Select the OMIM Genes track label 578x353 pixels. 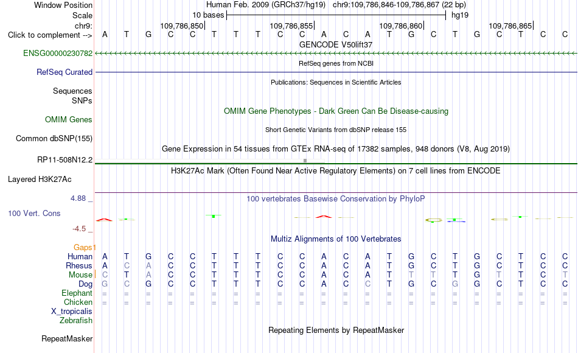tap(69, 119)
